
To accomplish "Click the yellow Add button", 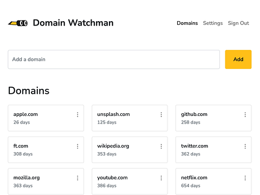I will [x=238, y=60].
